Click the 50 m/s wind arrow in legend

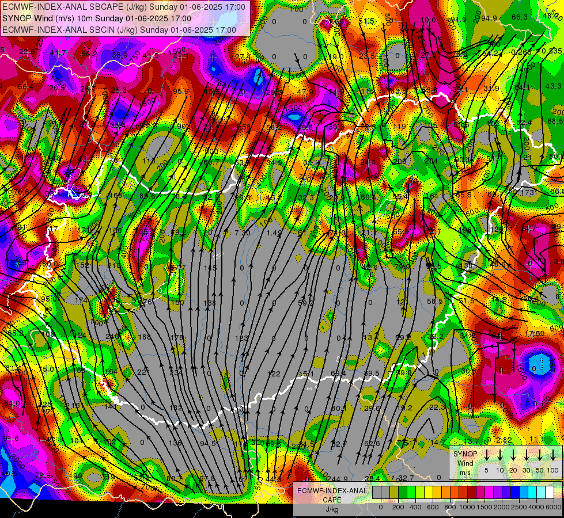(x=540, y=455)
